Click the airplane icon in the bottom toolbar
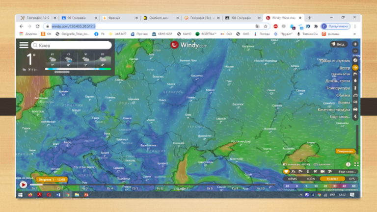The image size is (377, 212). (315, 171)
